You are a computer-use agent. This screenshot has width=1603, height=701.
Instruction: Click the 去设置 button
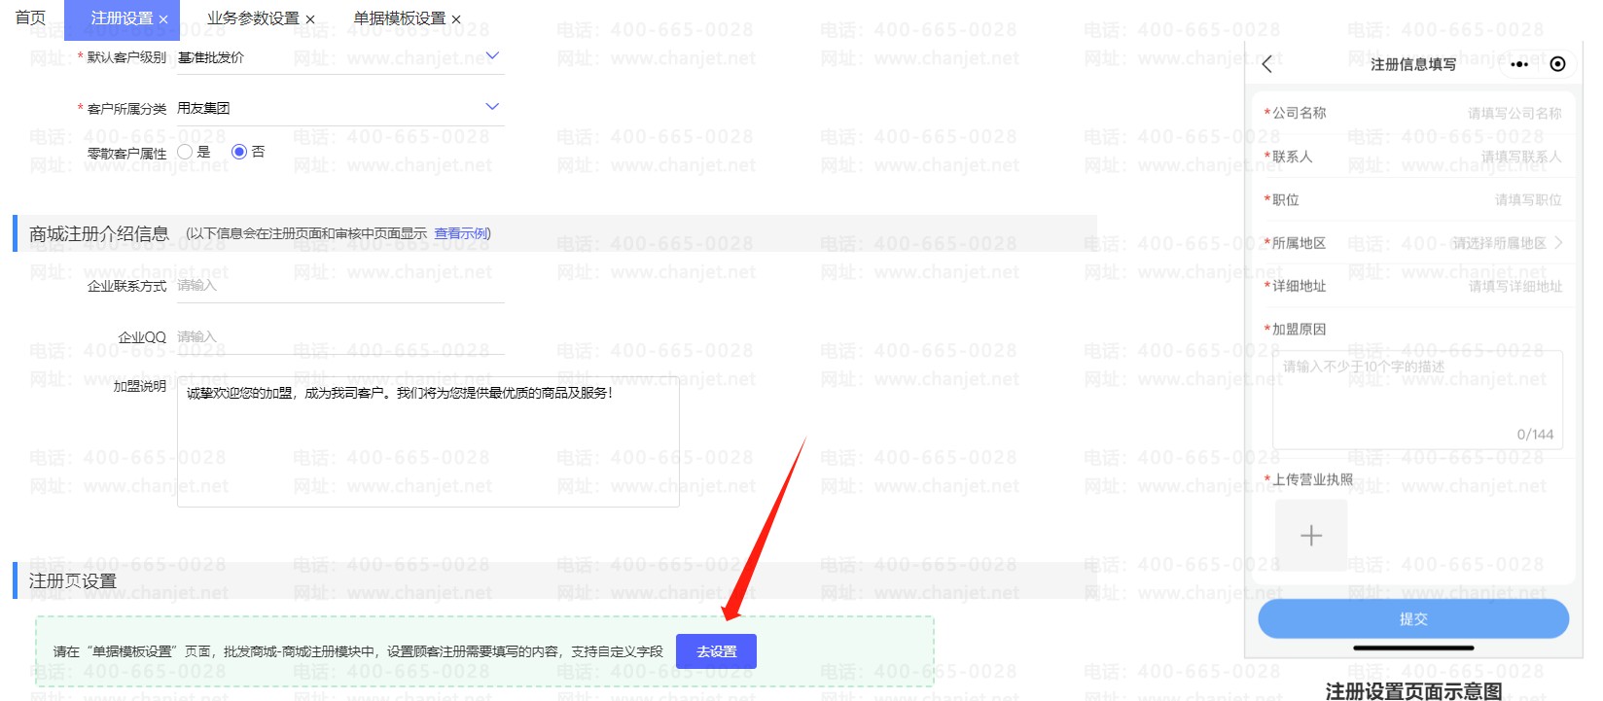tap(716, 651)
